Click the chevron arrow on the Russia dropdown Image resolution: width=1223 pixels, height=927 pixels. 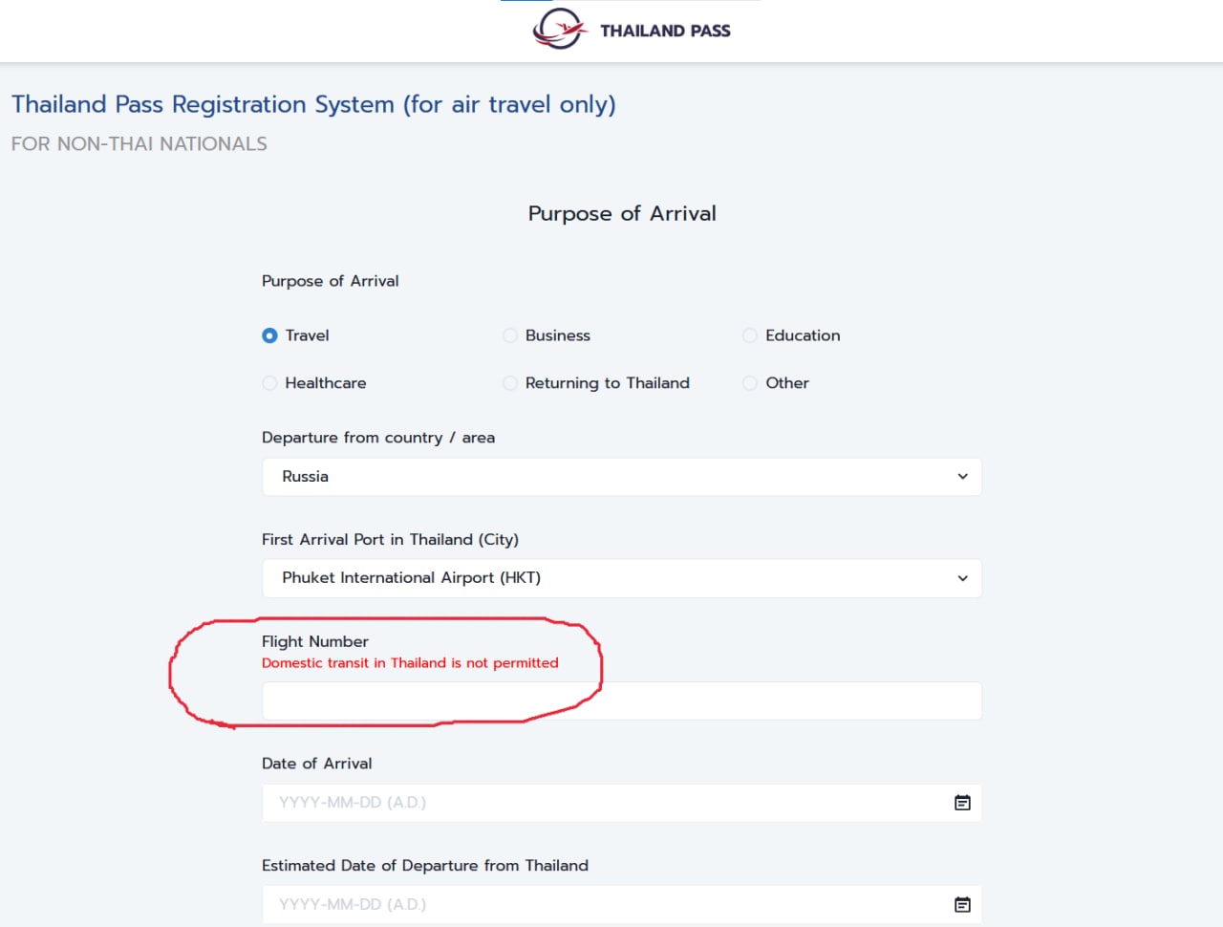[x=962, y=477]
